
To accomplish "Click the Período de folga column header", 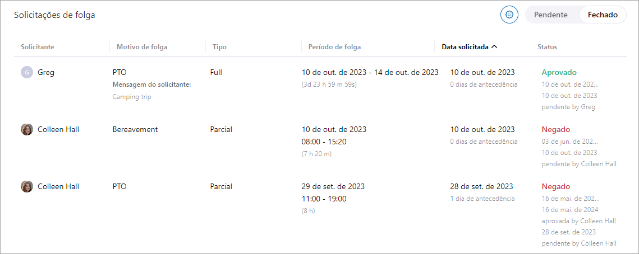I will 334,47.
